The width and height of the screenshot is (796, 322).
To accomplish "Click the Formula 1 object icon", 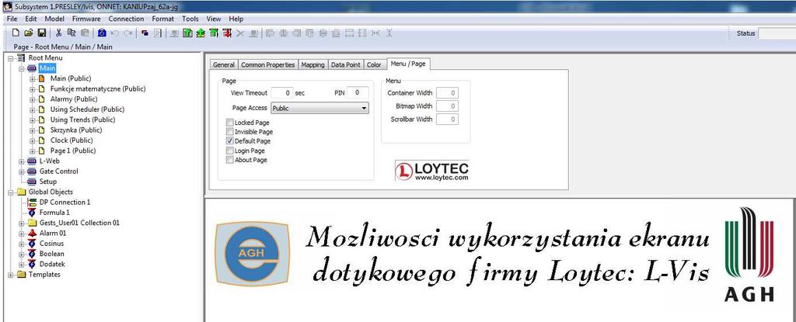I will click(32, 213).
